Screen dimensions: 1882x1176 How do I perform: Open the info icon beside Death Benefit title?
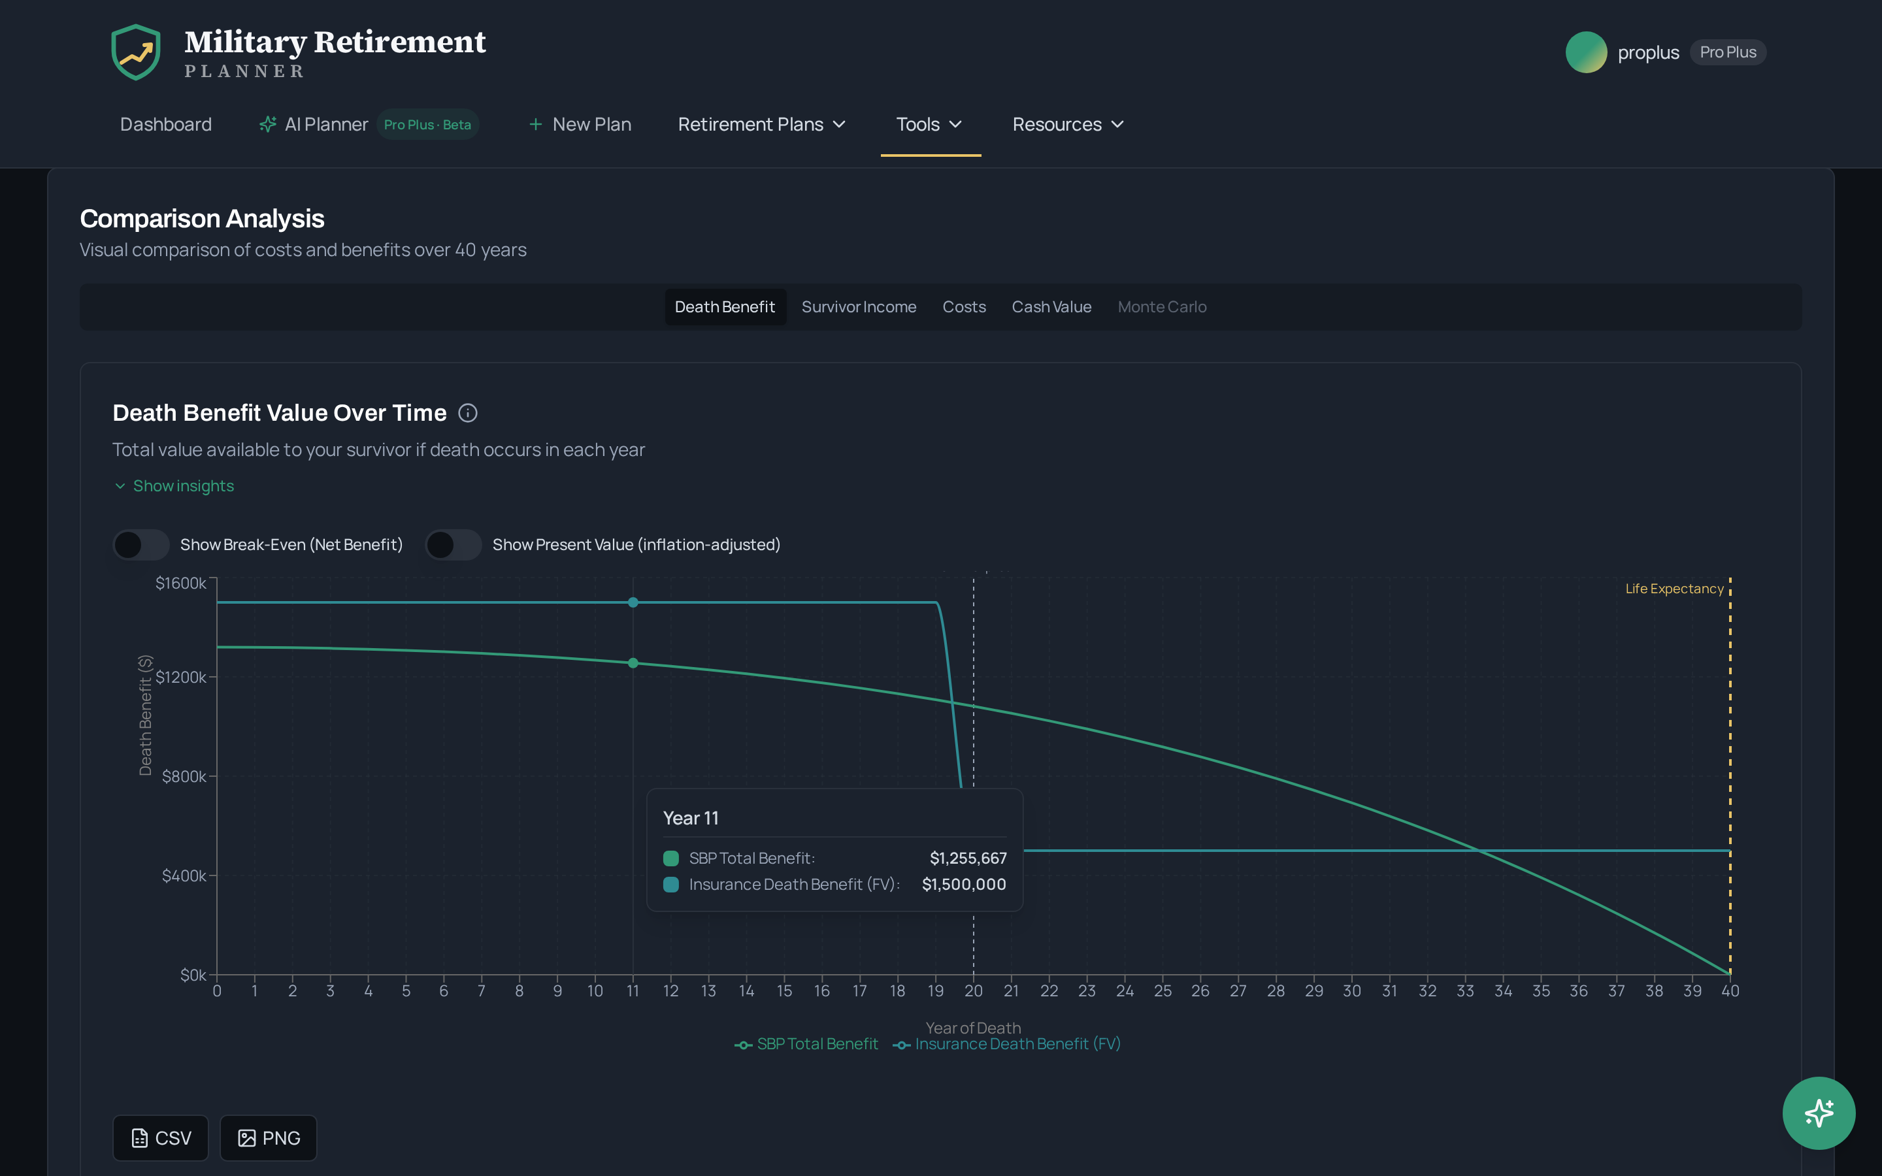click(467, 413)
